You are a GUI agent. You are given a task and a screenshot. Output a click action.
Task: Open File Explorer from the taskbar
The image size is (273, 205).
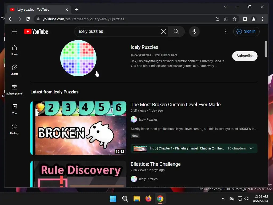[137, 199]
